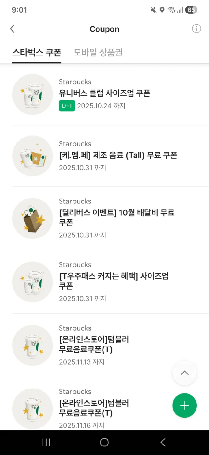Viewport: 209px width, 455px height.
Task: Switch to the 모바일 상품권 tab
Action: point(98,52)
